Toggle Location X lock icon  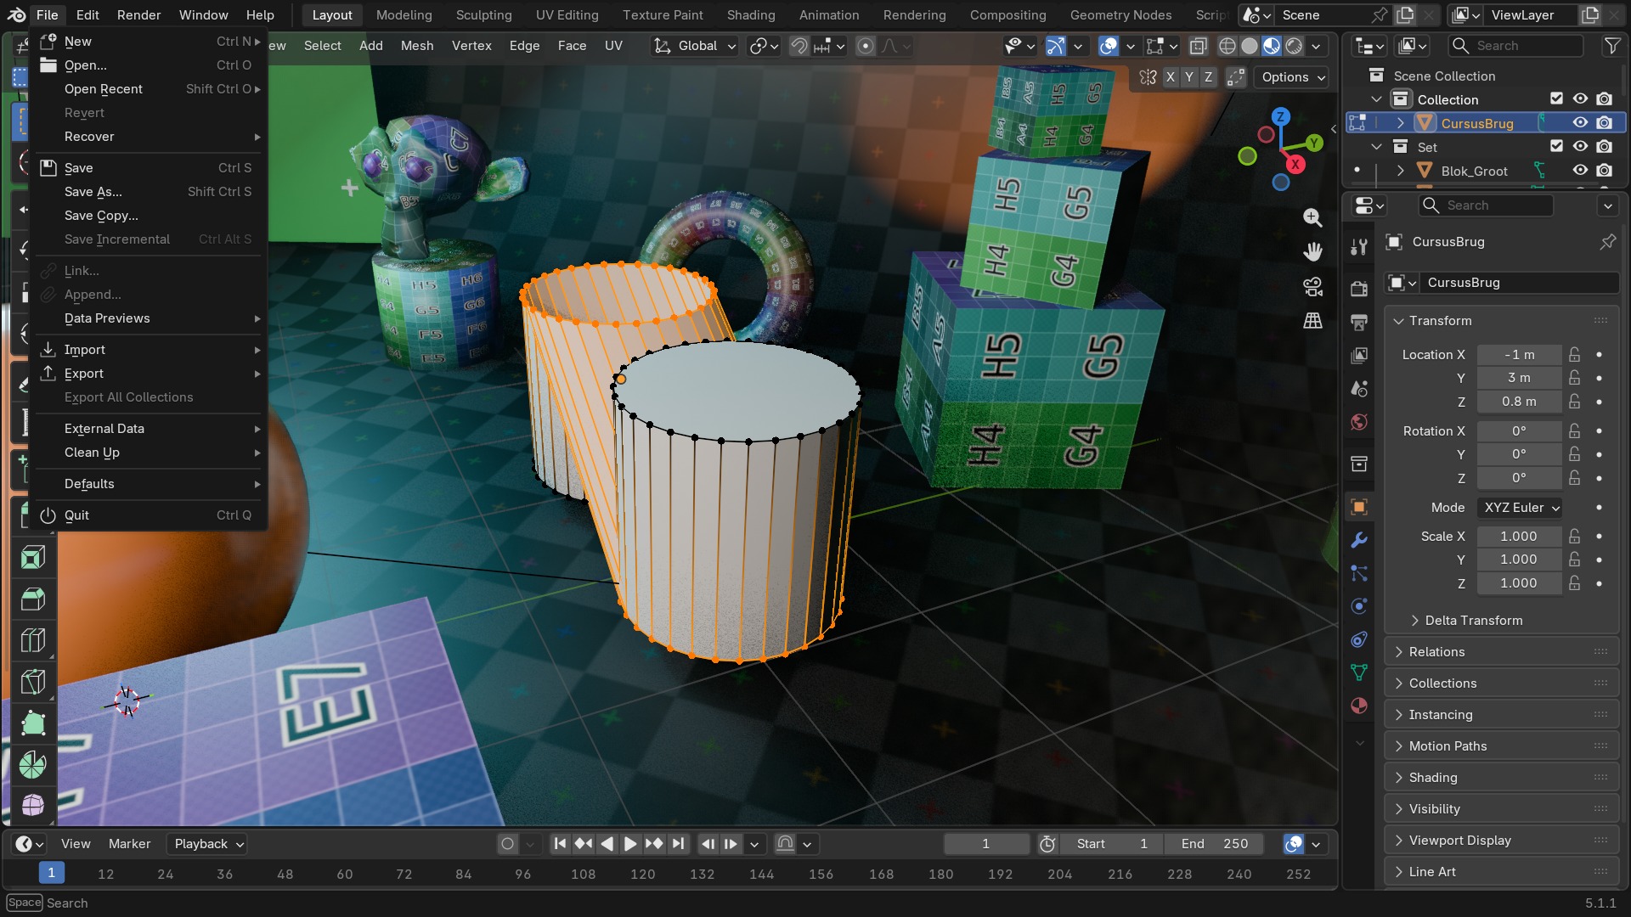1575,355
